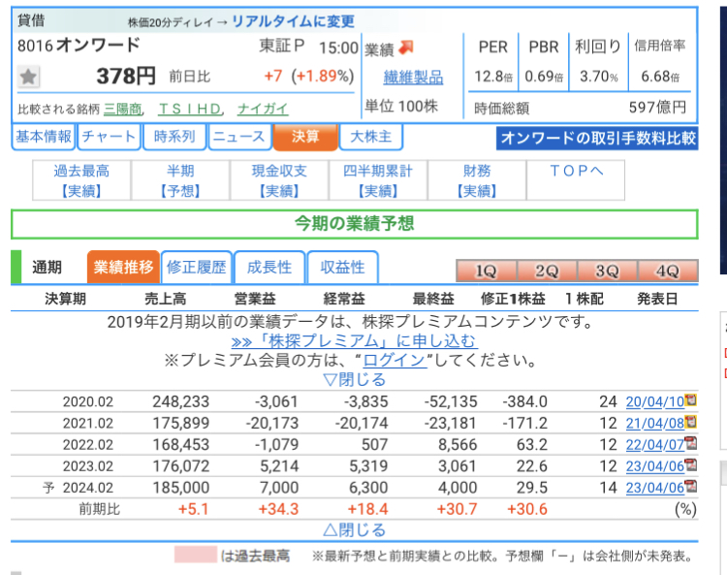Click the リアルタイムに変更 link

point(293,21)
